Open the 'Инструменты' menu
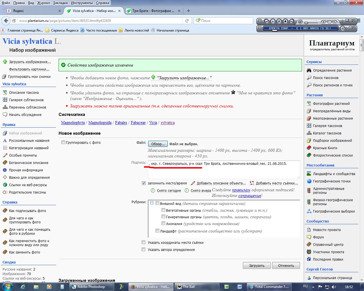The image size is (364, 291). pyautogui.click(x=82, y=3)
